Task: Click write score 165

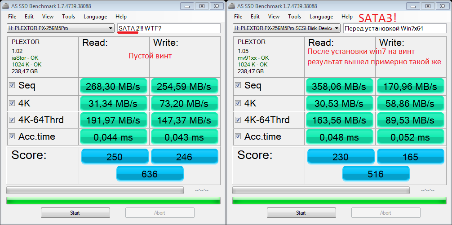Action: click(x=411, y=156)
